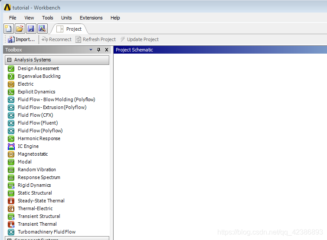The height and width of the screenshot is (240, 327).
Task: Click the Save project floppy icon
Action: click(x=31, y=29)
